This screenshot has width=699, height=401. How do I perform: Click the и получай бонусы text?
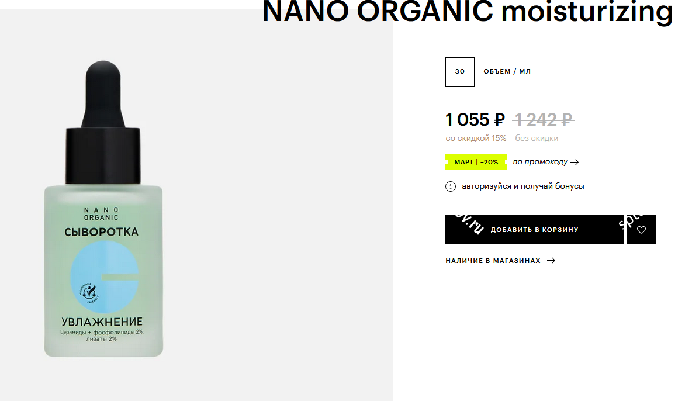549,186
